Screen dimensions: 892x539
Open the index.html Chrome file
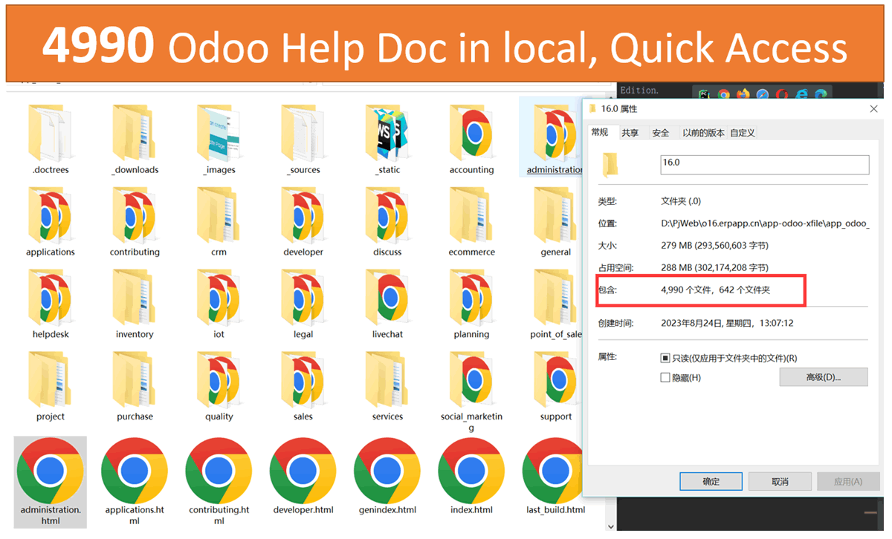point(471,471)
